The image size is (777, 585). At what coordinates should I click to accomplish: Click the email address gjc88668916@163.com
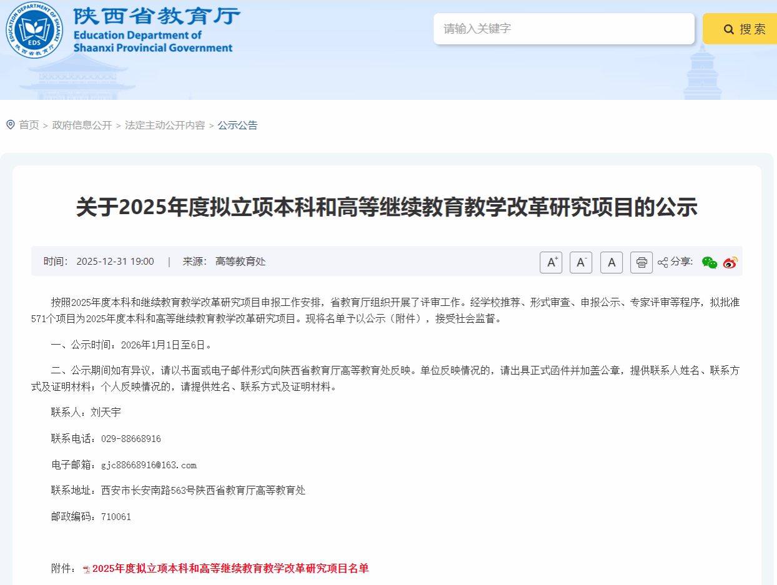[149, 465]
